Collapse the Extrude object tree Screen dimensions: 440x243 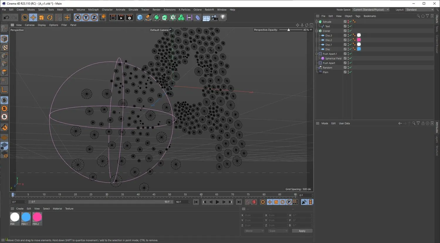[317, 22]
